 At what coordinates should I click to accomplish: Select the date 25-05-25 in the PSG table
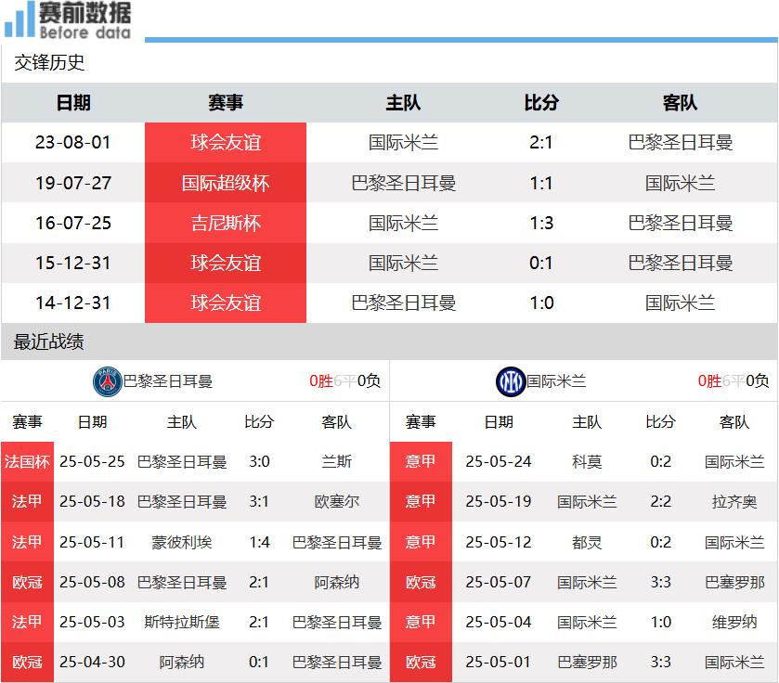tap(93, 461)
